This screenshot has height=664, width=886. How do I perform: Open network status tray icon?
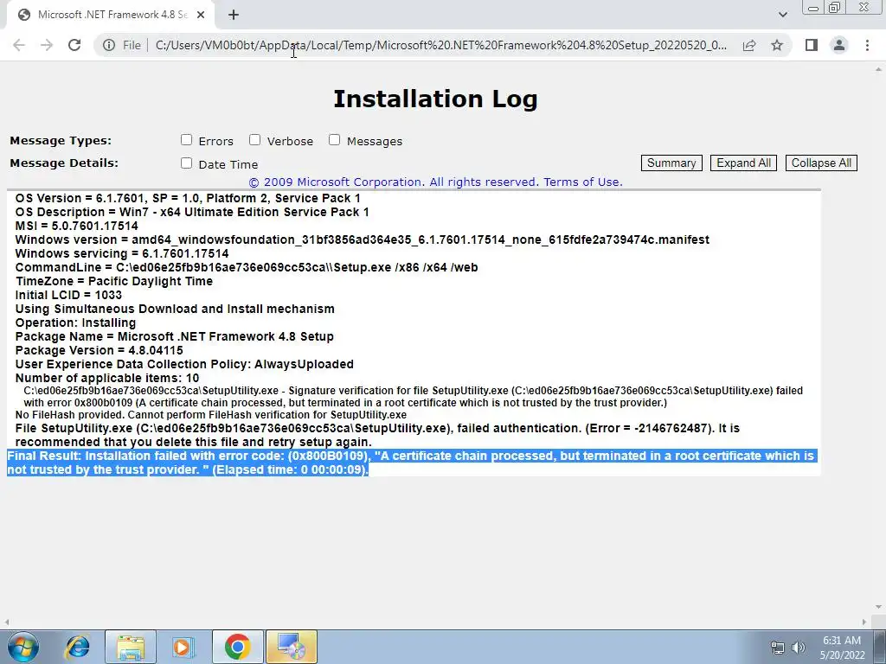pos(778,648)
